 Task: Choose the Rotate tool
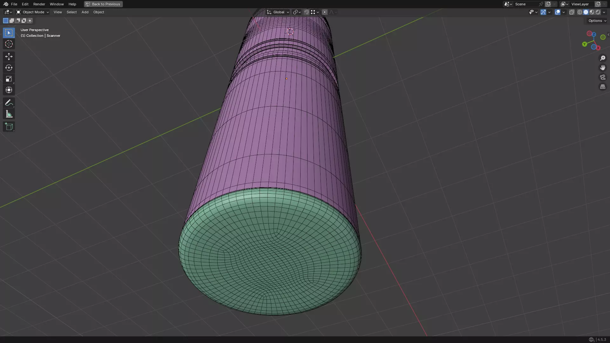tap(9, 68)
